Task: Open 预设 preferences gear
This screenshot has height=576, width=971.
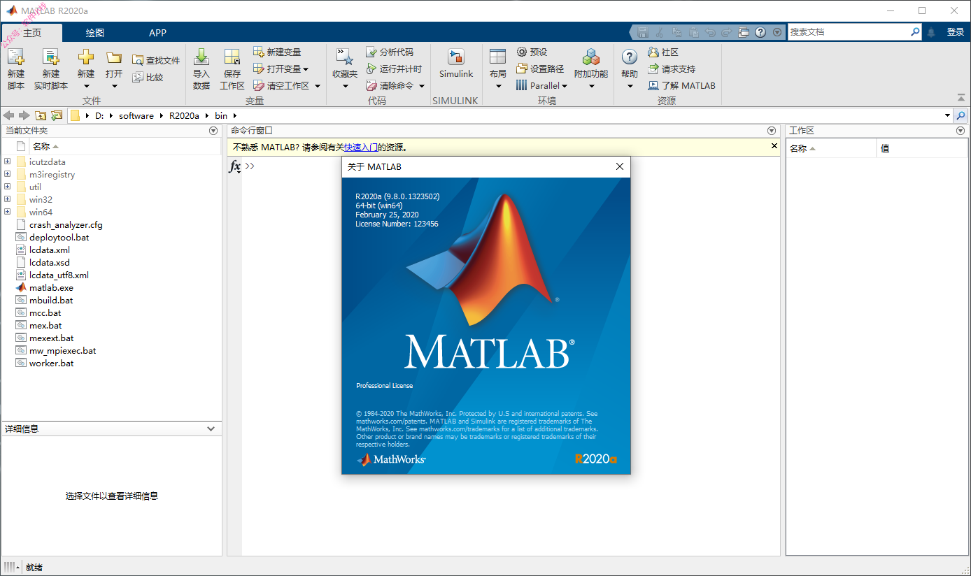Action: tap(532, 52)
